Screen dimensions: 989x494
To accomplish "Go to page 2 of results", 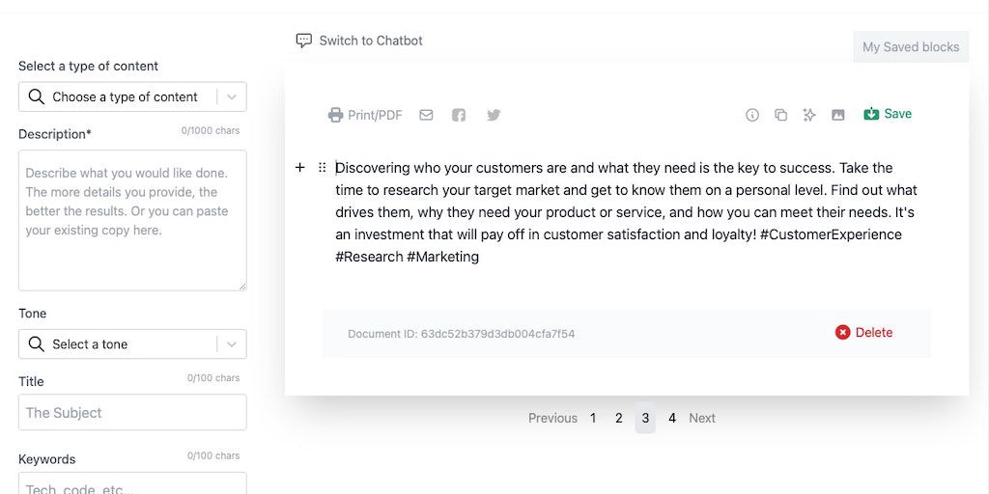I will (x=619, y=418).
